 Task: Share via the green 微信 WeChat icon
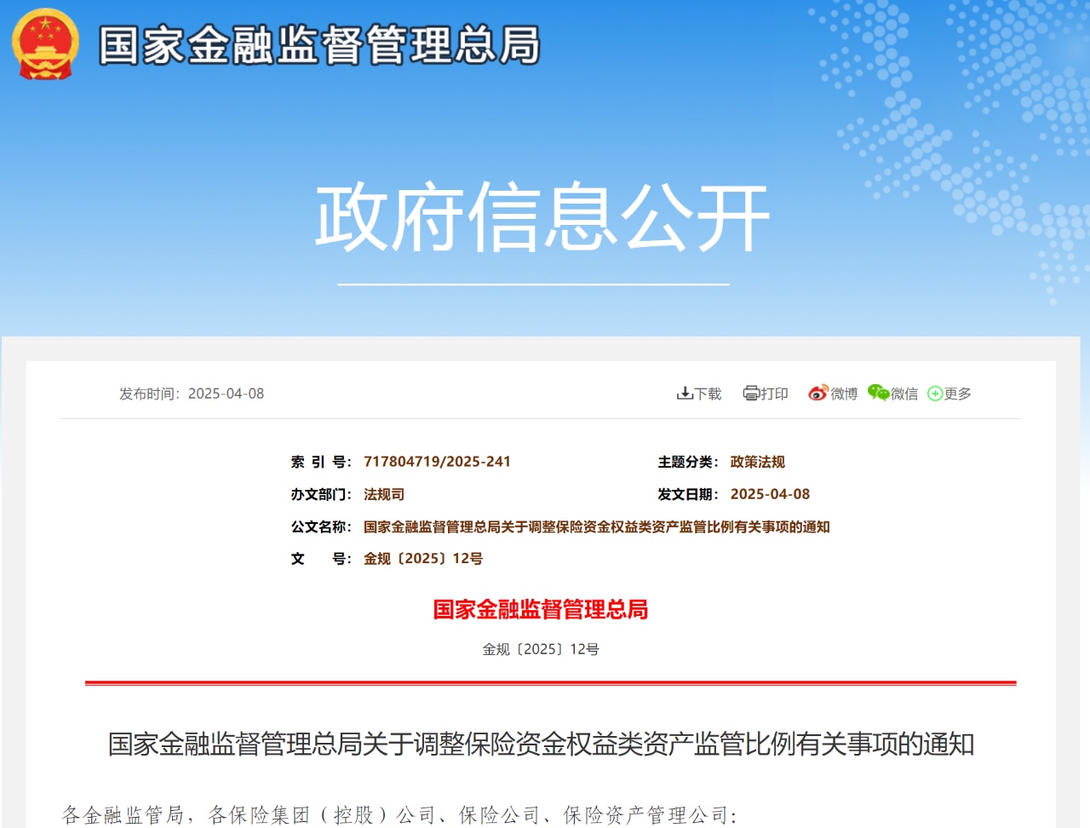point(878,392)
